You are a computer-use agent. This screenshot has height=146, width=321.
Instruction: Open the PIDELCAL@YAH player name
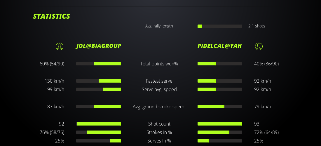219,46
